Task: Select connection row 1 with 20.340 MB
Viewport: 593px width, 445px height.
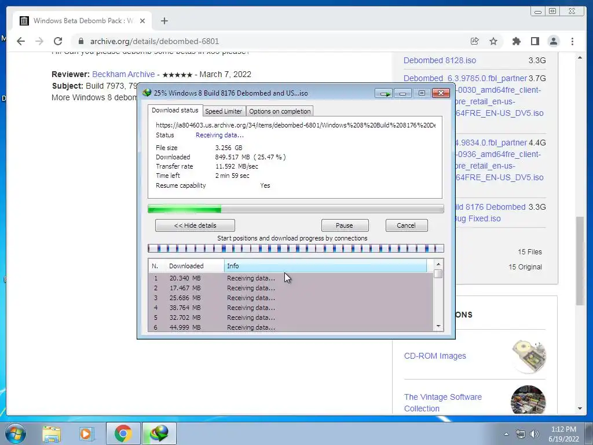Action: 291,278
